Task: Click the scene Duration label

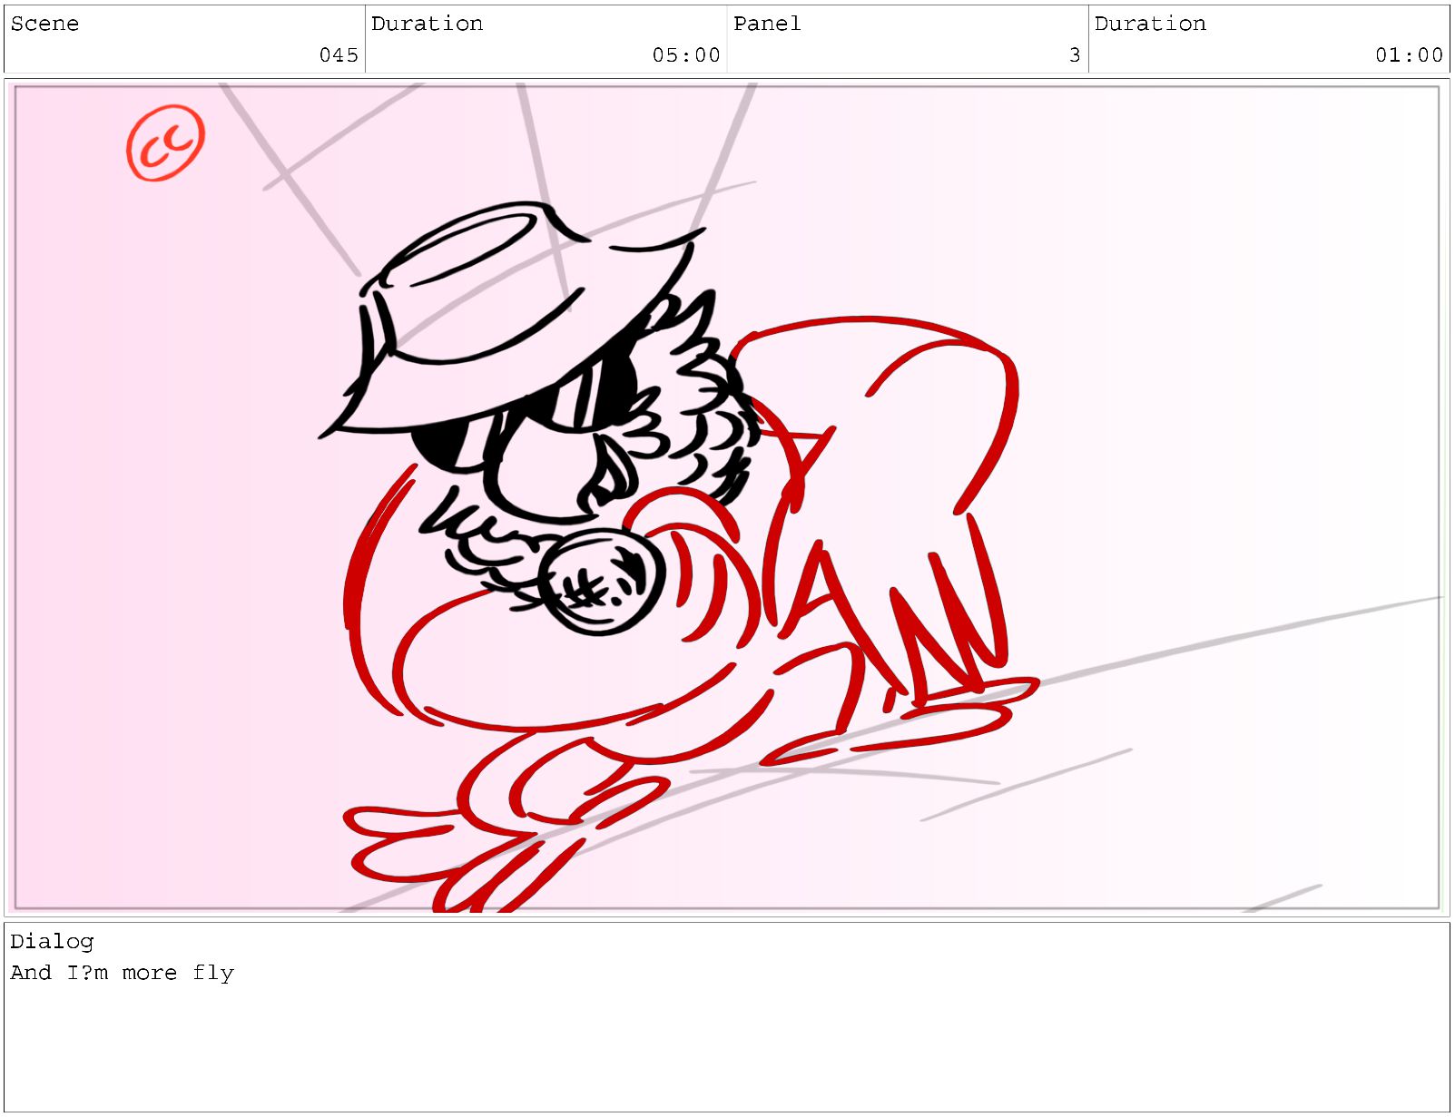Action: click(x=427, y=24)
